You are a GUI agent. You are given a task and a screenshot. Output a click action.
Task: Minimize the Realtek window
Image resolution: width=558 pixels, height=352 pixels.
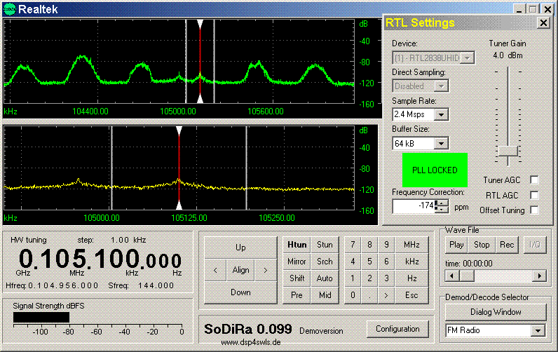519,9
